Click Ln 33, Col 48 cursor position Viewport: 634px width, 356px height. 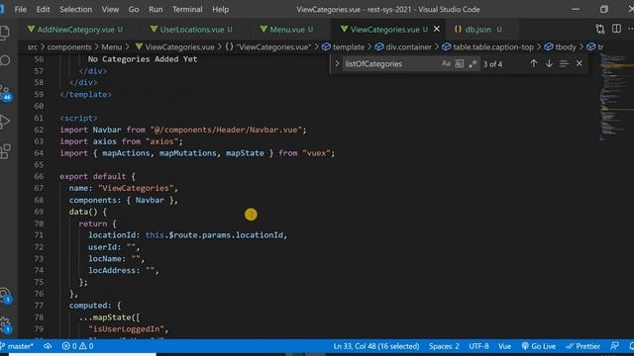pos(376,346)
